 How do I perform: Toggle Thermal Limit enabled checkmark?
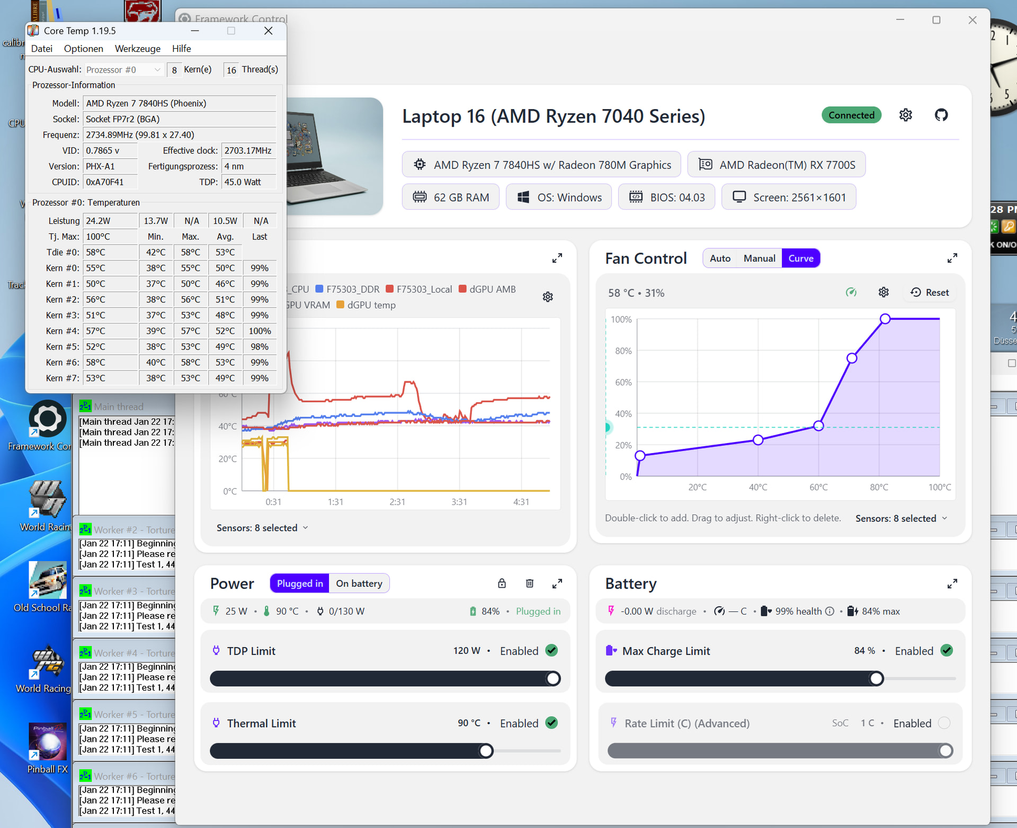(551, 723)
